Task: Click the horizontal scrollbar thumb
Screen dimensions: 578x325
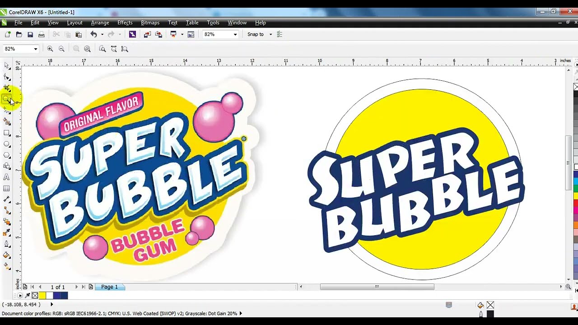Action: (377, 287)
